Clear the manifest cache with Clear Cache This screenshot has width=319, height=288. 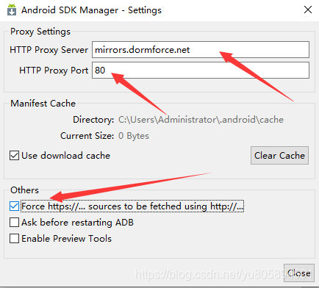[279, 156]
